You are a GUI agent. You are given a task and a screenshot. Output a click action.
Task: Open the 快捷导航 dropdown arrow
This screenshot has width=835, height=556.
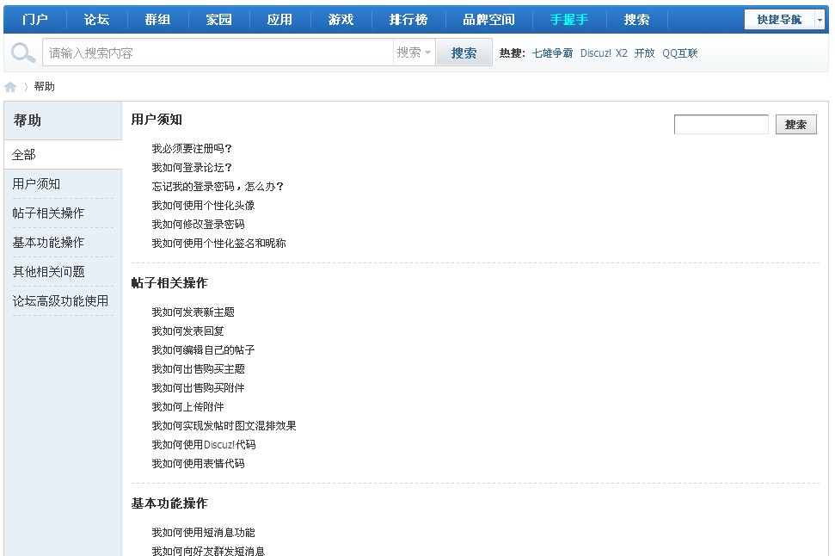pos(820,20)
